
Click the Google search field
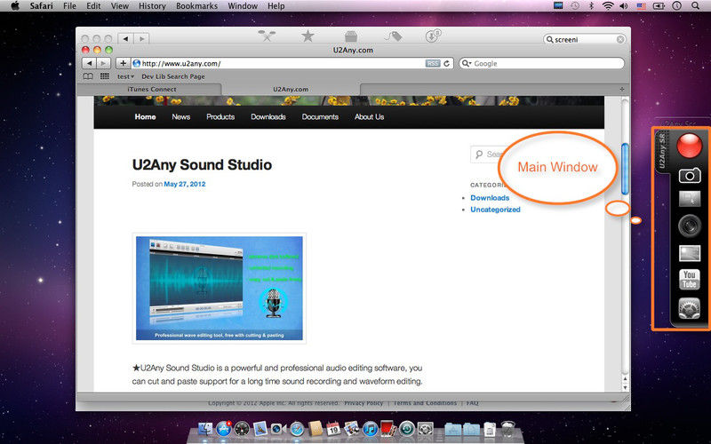point(542,63)
